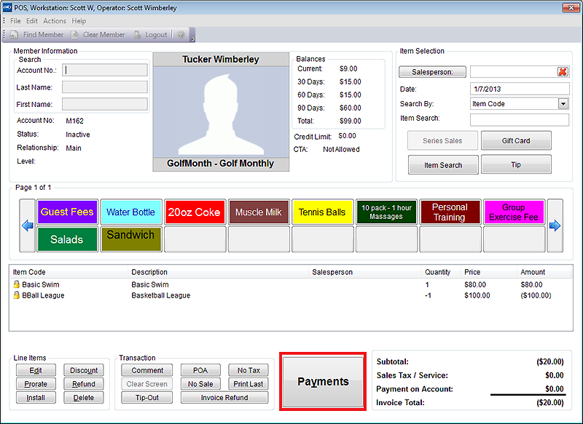Click the Clear Member toolbar icon
The width and height of the screenshot is (583, 424).
coord(75,34)
